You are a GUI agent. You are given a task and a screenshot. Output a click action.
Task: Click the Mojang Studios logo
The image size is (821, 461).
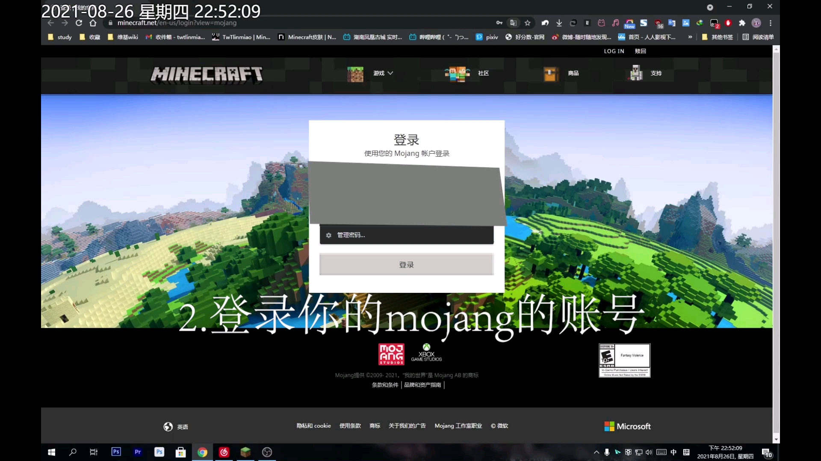pos(391,354)
